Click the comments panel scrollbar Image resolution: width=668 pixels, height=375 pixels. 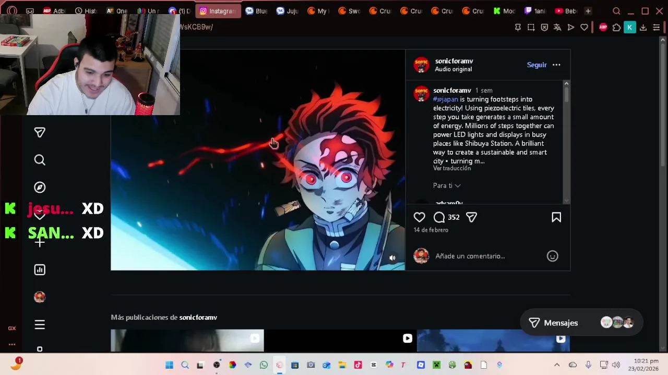[x=566, y=95]
